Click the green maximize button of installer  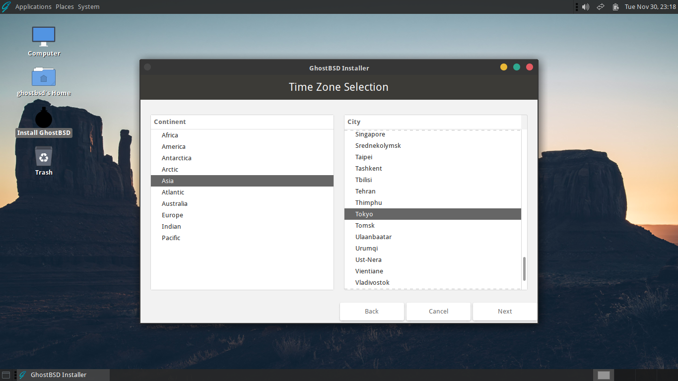(x=517, y=67)
